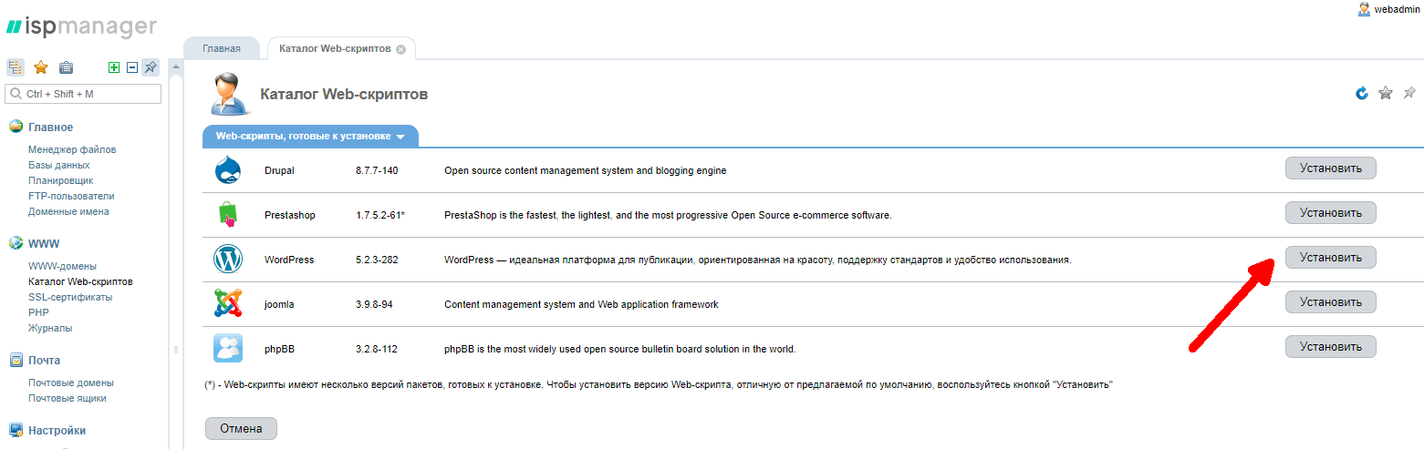Open WWW-домены in the sidebar

pos(62,266)
